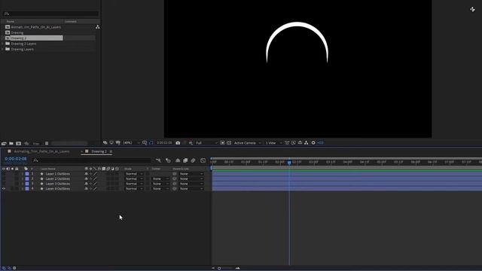Click the Comment column header in Project panel
This screenshot has height=271, width=482.
(70, 22)
